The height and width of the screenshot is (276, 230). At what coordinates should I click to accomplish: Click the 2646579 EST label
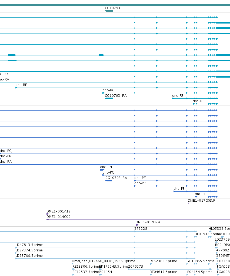click(x=136, y=267)
